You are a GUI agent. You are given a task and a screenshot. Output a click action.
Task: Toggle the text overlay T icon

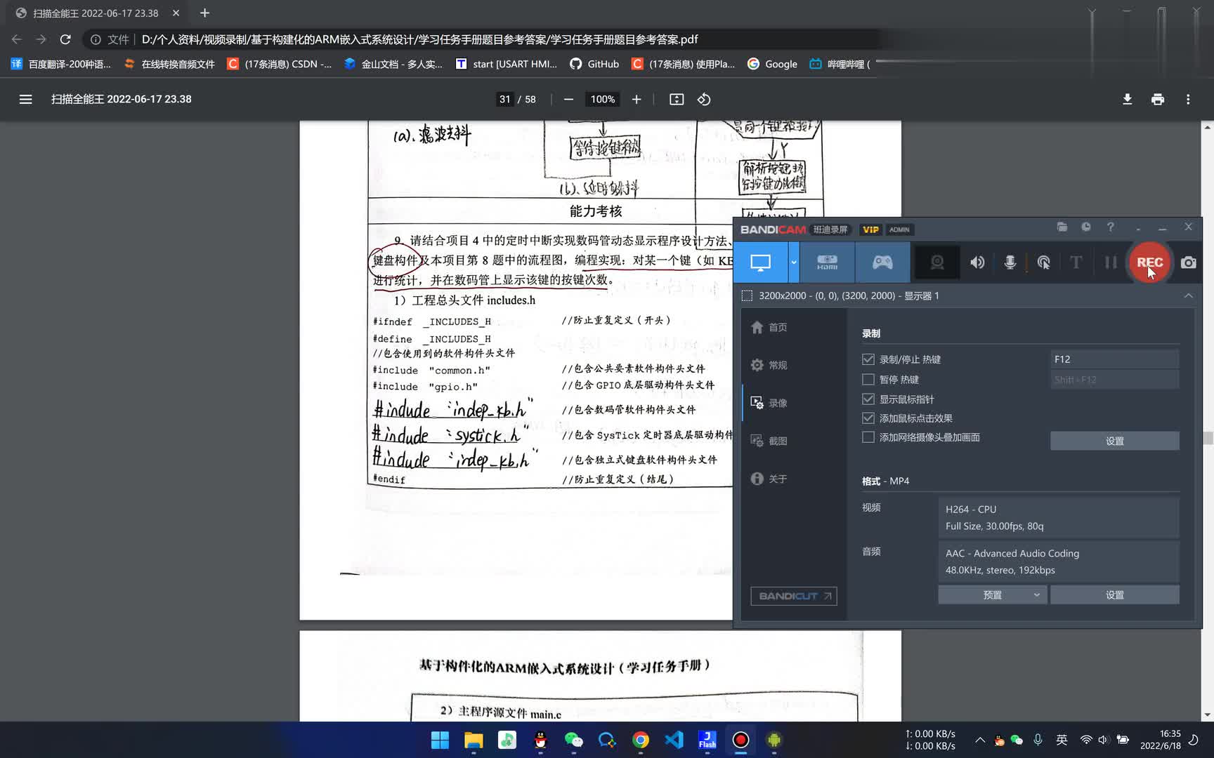1076,262
